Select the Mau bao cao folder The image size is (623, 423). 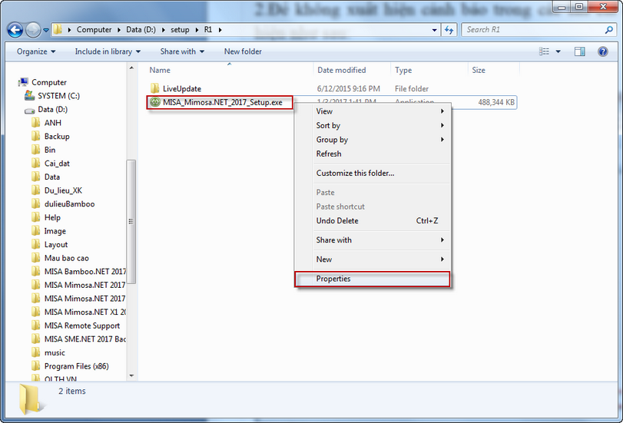coord(61,258)
